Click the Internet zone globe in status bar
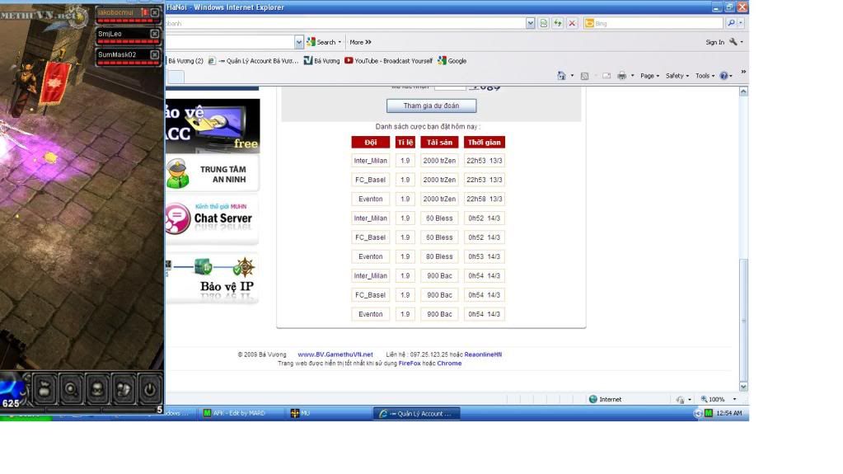 click(593, 399)
